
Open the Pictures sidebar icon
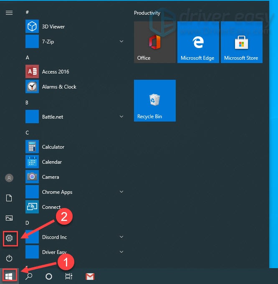click(x=9, y=218)
